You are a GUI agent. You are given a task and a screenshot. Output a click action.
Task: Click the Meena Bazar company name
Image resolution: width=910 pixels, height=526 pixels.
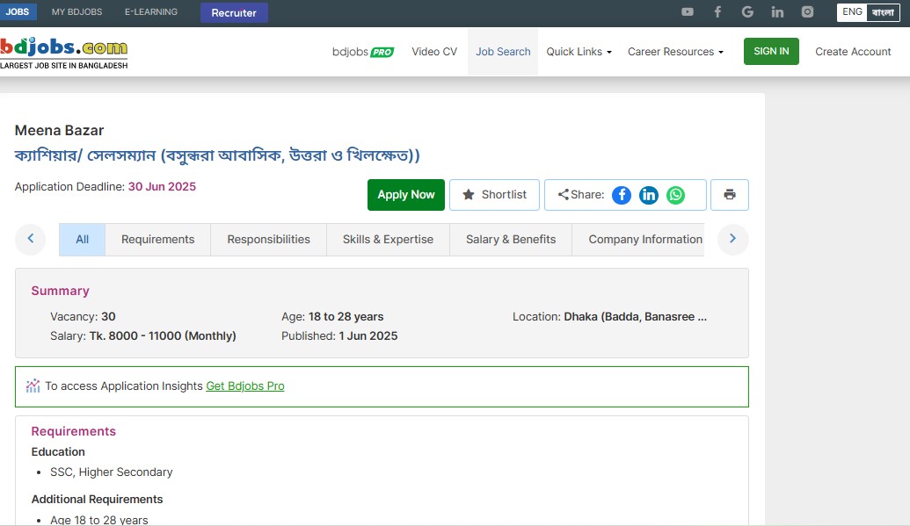coord(59,131)
